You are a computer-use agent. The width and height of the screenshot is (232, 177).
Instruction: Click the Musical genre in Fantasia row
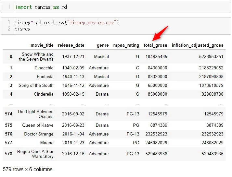point(101,77)
